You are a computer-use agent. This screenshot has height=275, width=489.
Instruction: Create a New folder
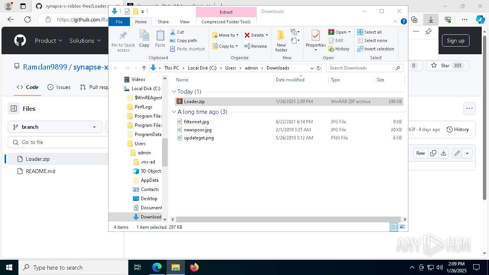[281, 41]
